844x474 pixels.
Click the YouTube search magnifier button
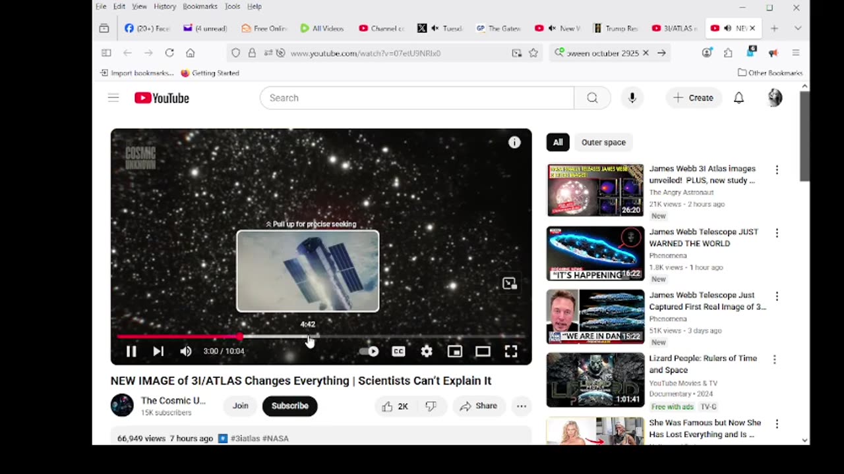coord(592,98)
